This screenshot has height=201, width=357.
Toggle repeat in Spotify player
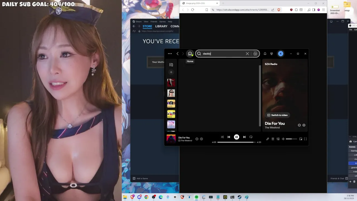point(251,137)
